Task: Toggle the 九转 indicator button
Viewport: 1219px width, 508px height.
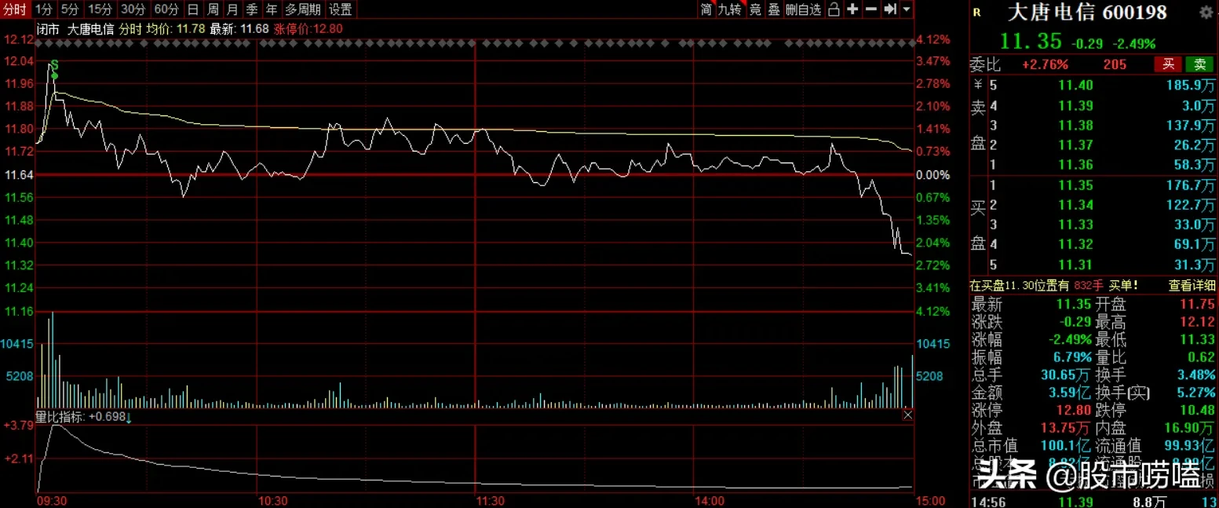Action: pos(730,9)
